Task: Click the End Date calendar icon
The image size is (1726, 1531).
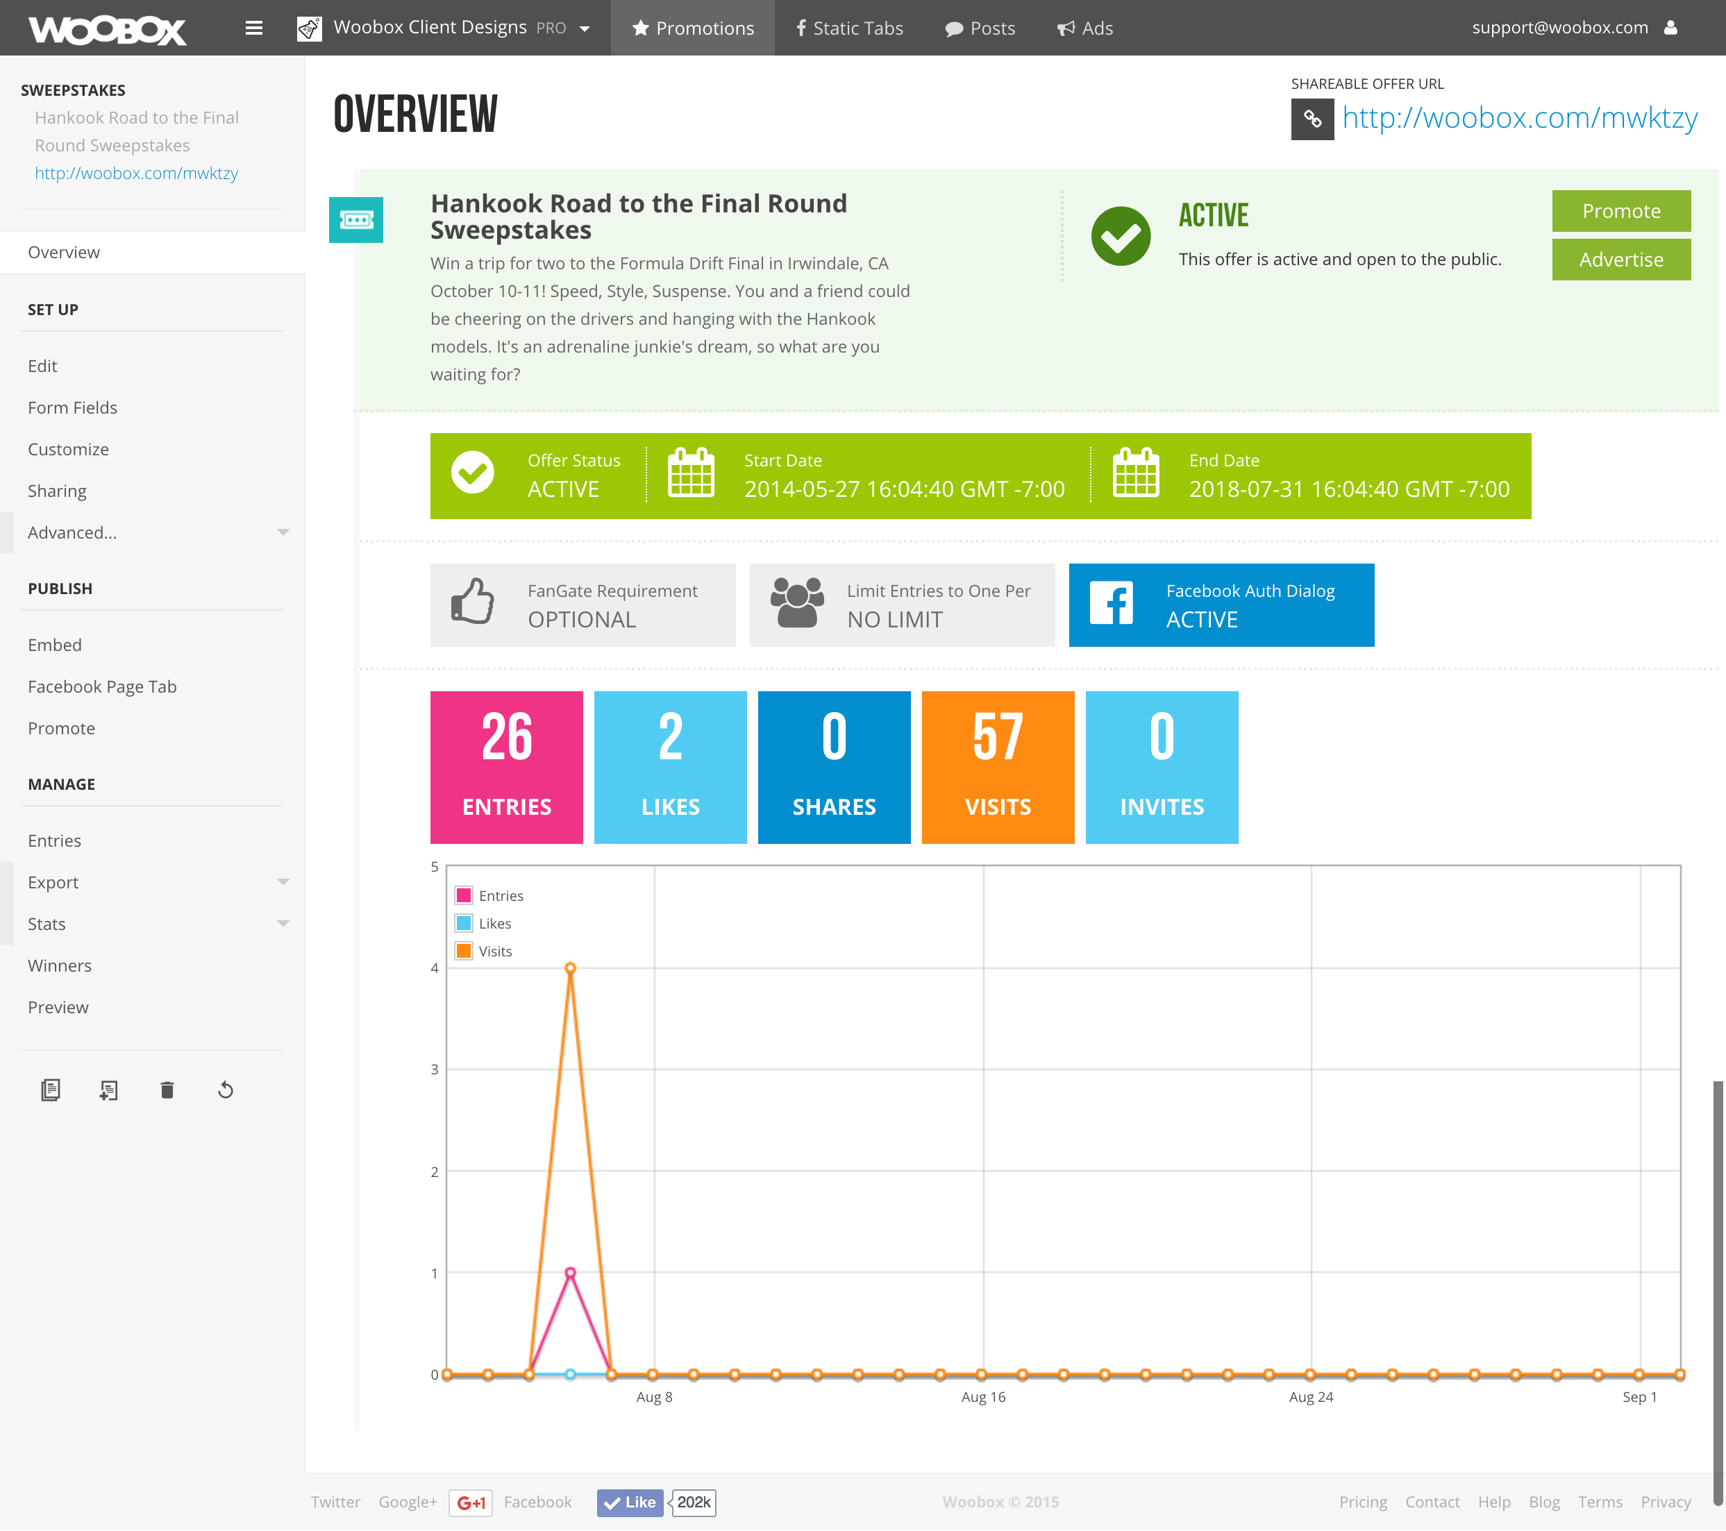Action: (x=1136, y=472)
